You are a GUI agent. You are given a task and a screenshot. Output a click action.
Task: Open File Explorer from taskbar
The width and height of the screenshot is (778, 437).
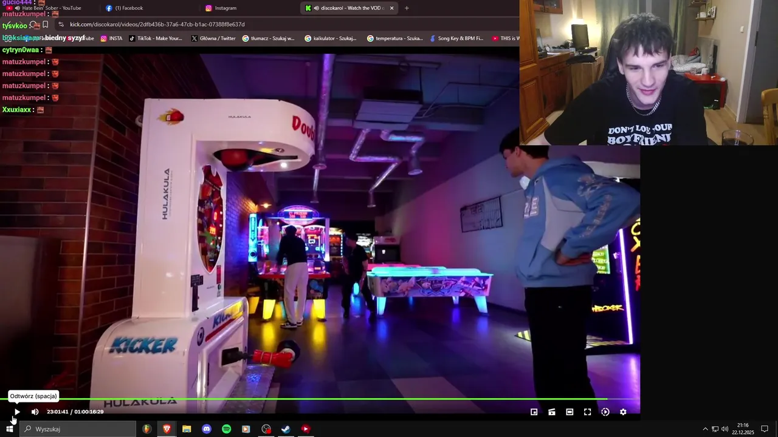[187, 429]
